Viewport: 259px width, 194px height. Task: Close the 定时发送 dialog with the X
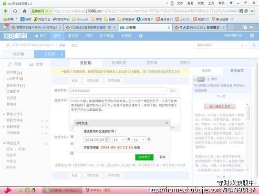pyautogui.click(x=167, y=123)
